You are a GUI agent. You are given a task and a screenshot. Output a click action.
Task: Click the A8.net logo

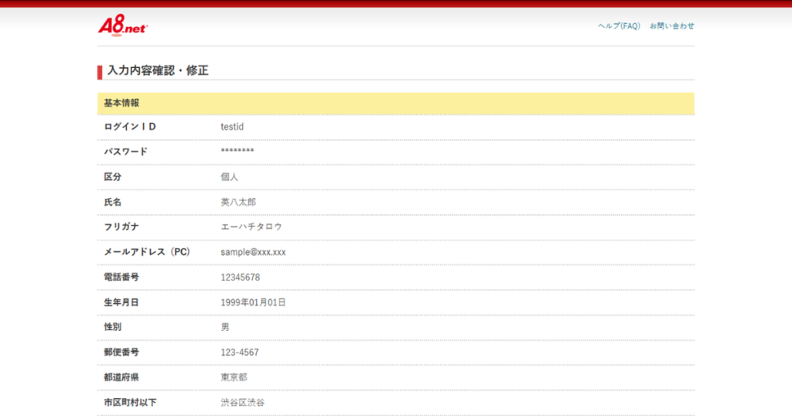click(x=122, y=26)
